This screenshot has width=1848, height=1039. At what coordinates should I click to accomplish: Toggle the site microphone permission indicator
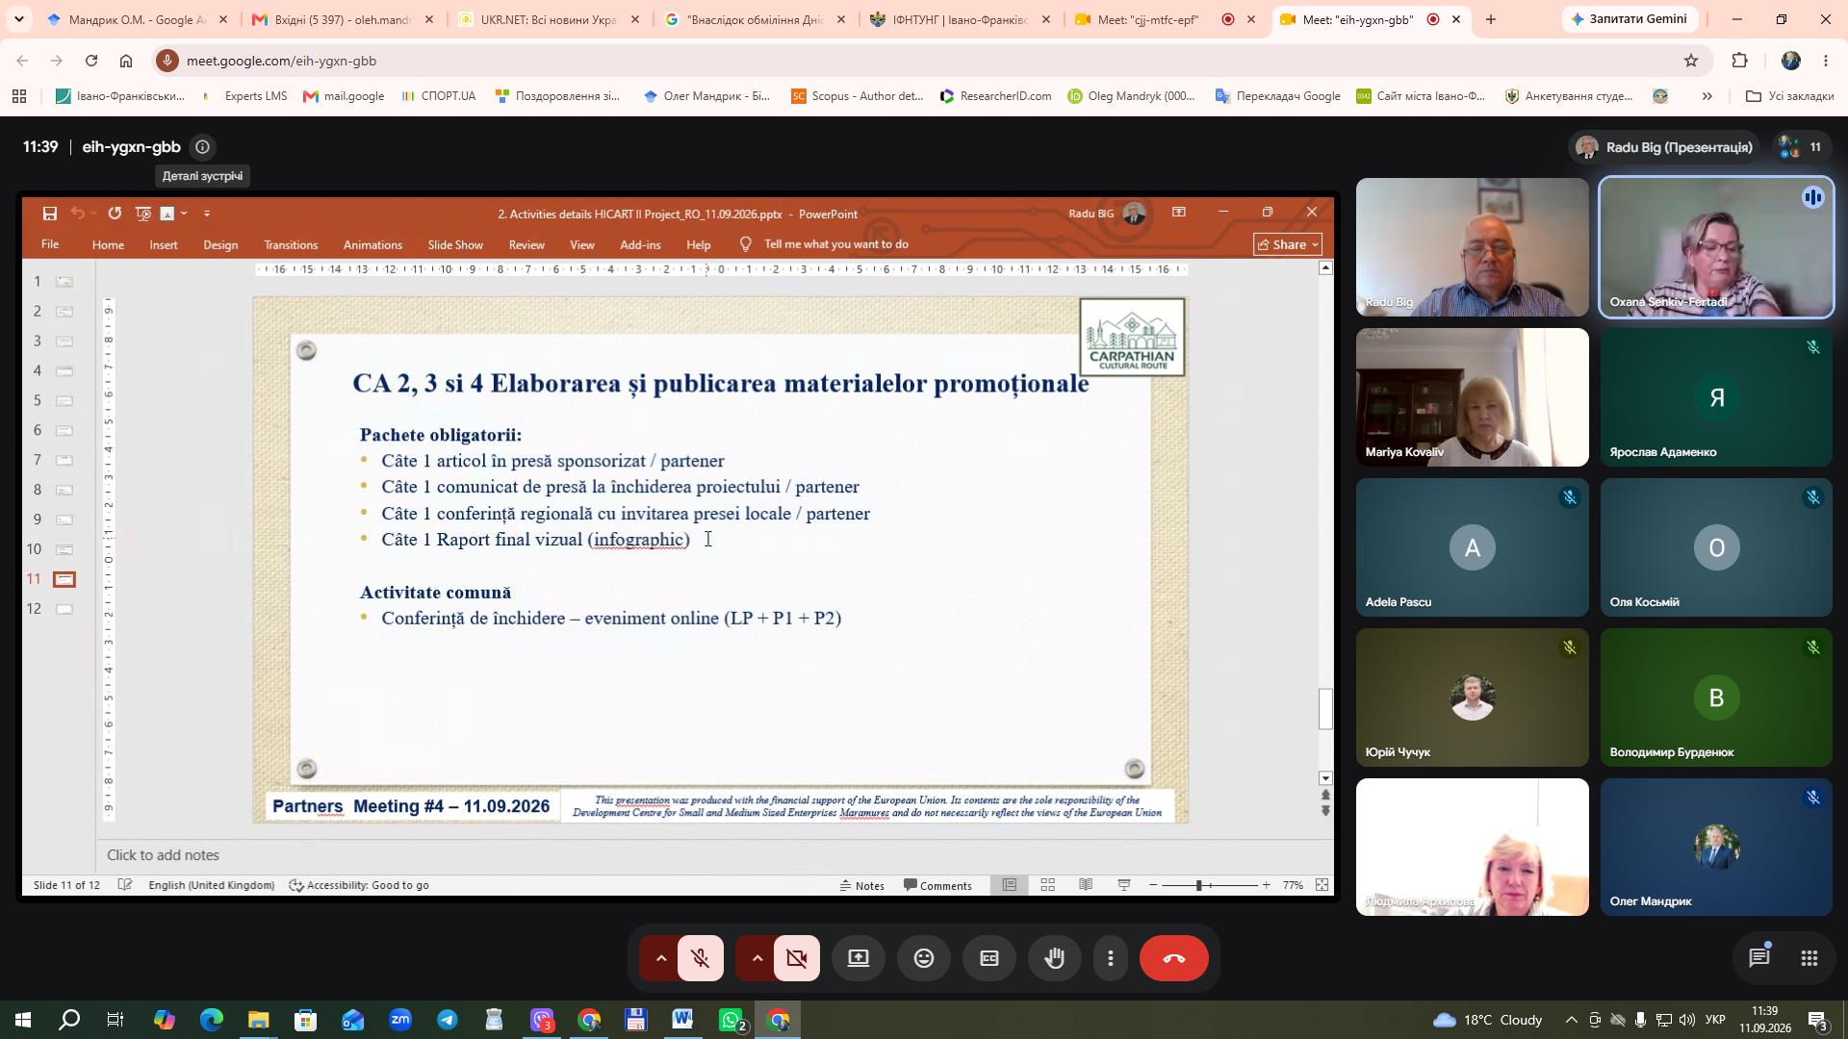click(167, 61)
